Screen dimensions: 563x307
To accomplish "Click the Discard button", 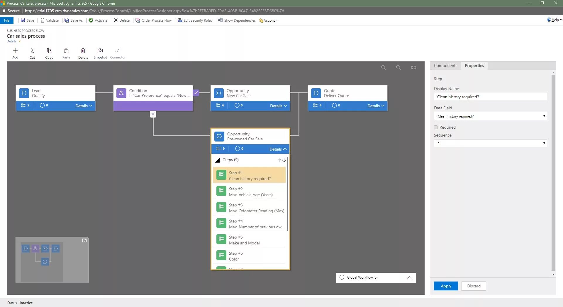I will coord(474,286).
